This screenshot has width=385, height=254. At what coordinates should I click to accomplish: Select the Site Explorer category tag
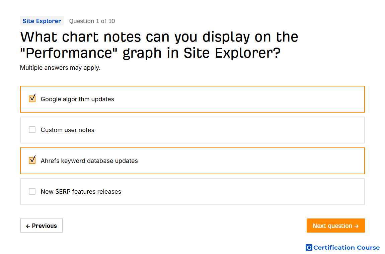pos(42,21)
